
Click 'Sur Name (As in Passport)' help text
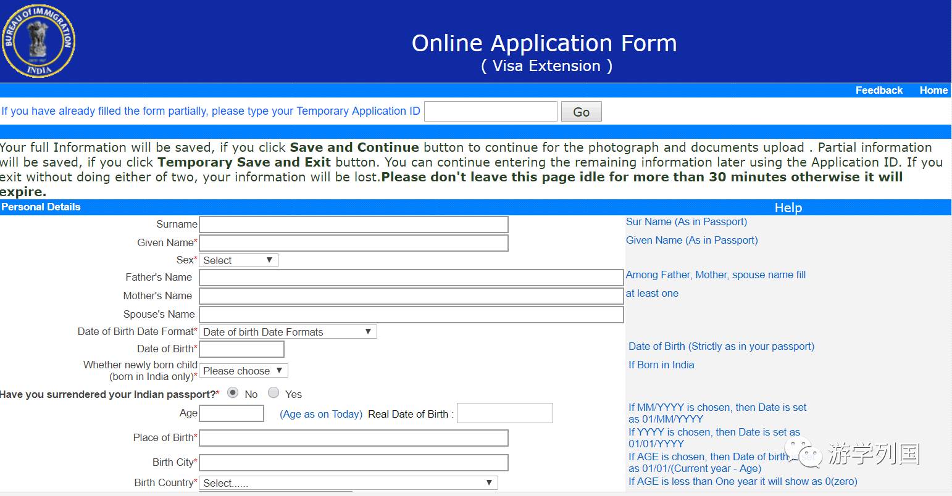tap(687, 222)
